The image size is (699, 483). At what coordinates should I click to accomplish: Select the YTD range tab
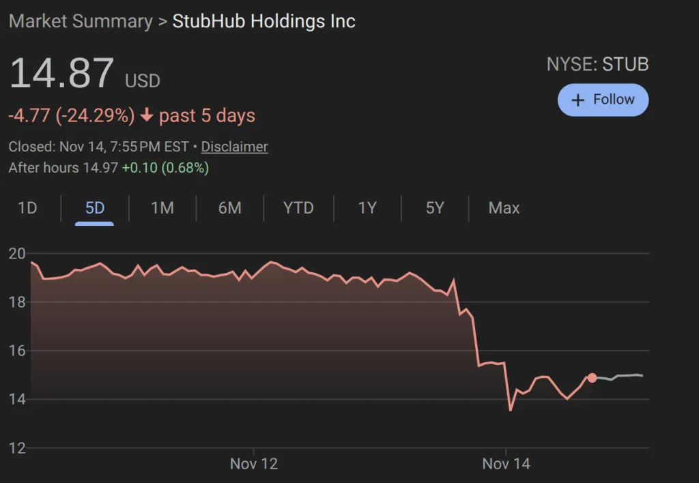point(298,208)
